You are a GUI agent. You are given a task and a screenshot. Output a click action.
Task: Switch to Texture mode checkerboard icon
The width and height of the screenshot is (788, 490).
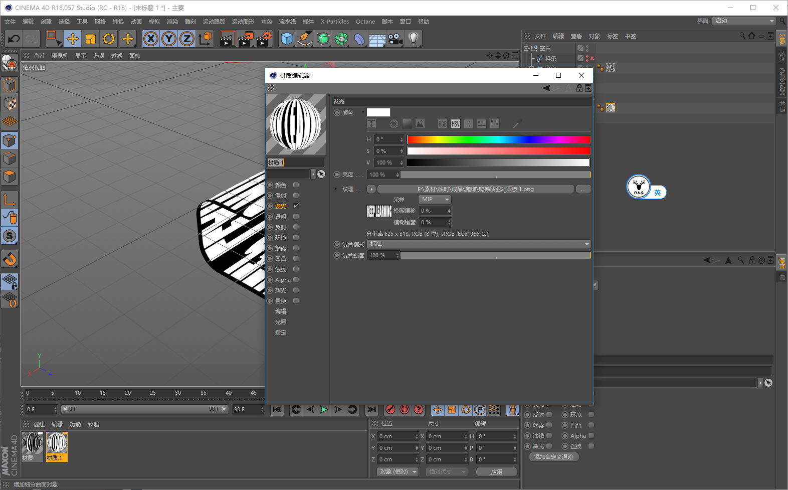coord(10,104)
